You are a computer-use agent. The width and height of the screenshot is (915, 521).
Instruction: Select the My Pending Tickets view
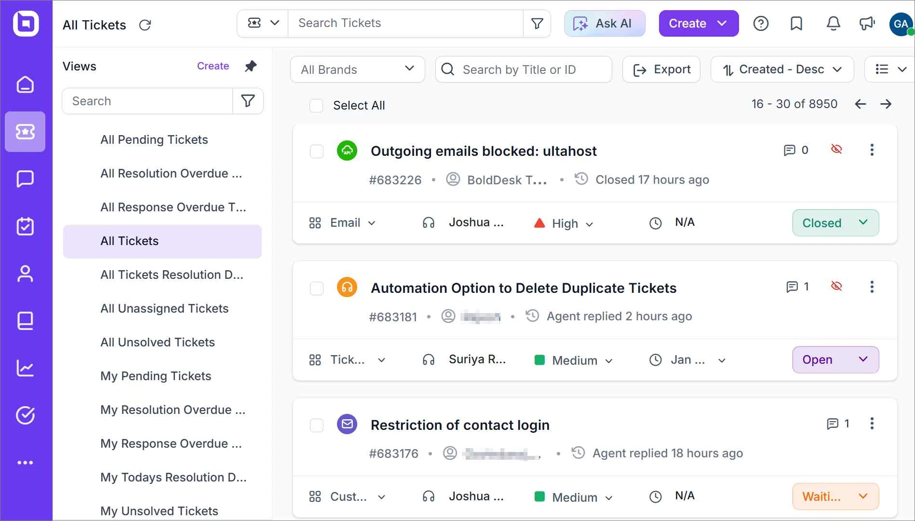point(162,376)
